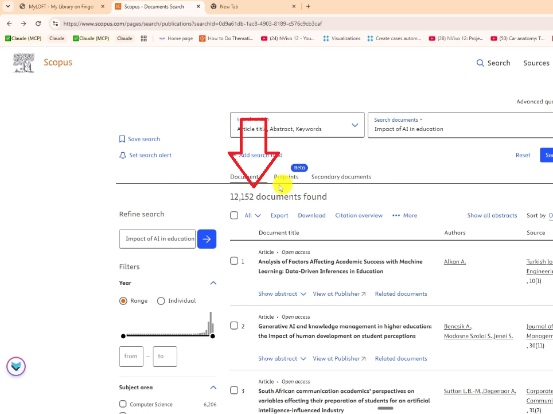
Task: Click the year 'from' input box
Action: (x=131, y=357)
